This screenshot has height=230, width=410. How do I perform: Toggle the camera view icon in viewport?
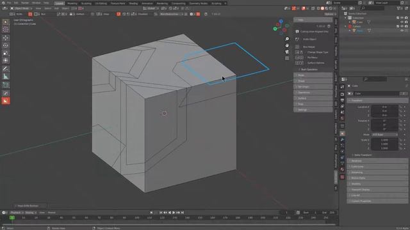tap(287, 52)
